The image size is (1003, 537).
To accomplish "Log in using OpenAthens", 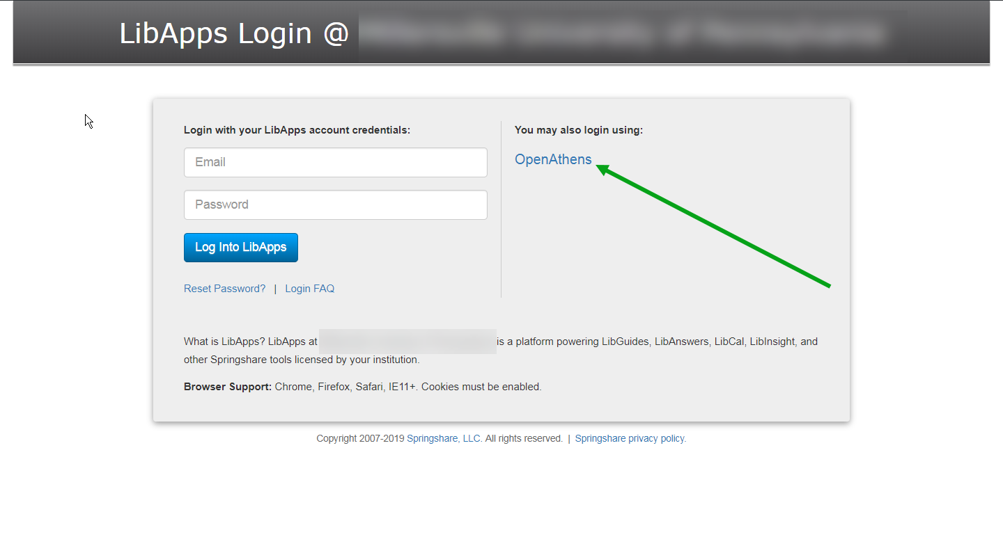I will (x=553, y=159).
